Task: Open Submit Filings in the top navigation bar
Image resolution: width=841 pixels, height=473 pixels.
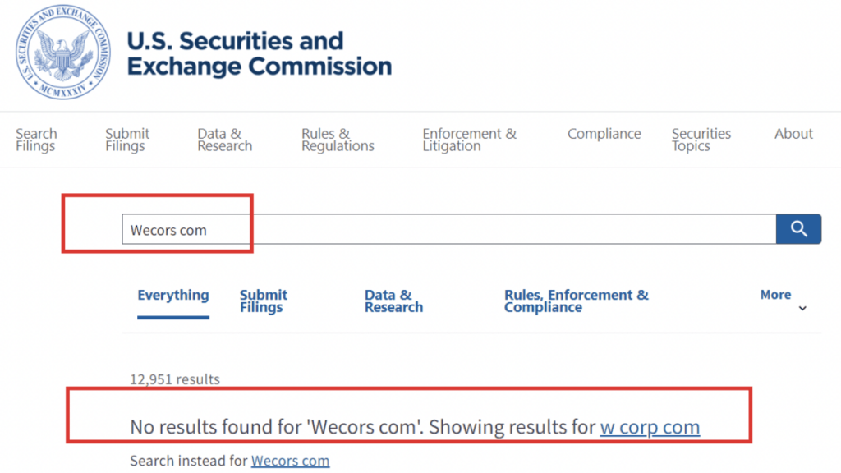Action: click(127, 140)
